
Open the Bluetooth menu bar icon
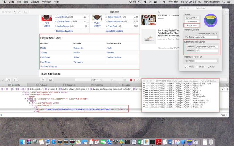point(150,2)
